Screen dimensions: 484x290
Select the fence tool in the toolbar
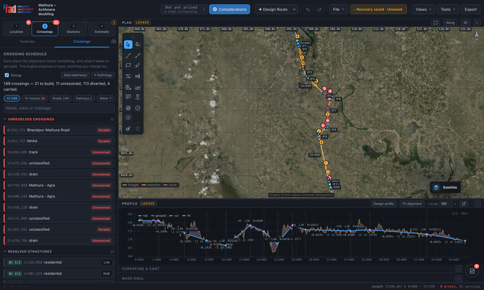tap(138, 76)
